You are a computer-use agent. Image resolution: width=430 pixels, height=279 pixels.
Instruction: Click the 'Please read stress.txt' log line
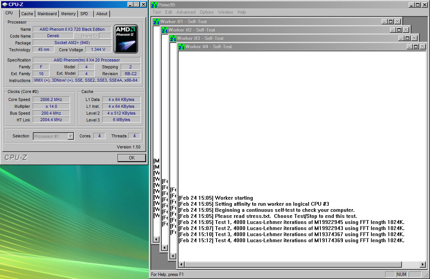268,216
